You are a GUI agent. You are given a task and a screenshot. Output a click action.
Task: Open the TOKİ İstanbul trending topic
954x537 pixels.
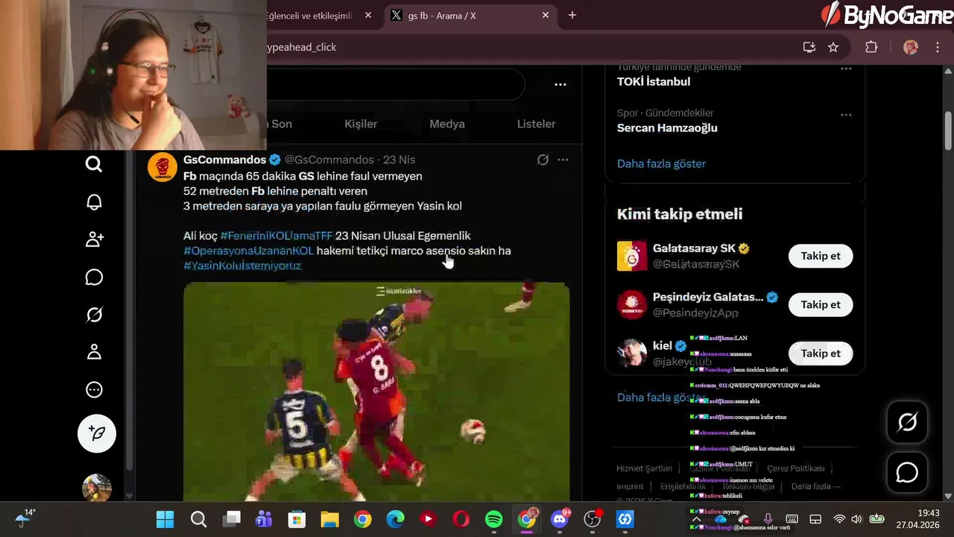point(654,81)
